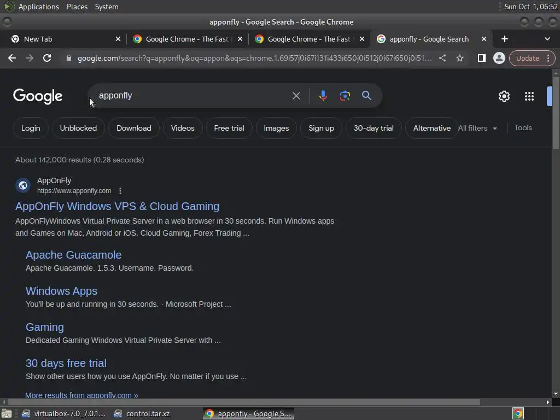Select apponfly Google Search taskbar entry
Screen dimensions: 560x420
[249, 413]
